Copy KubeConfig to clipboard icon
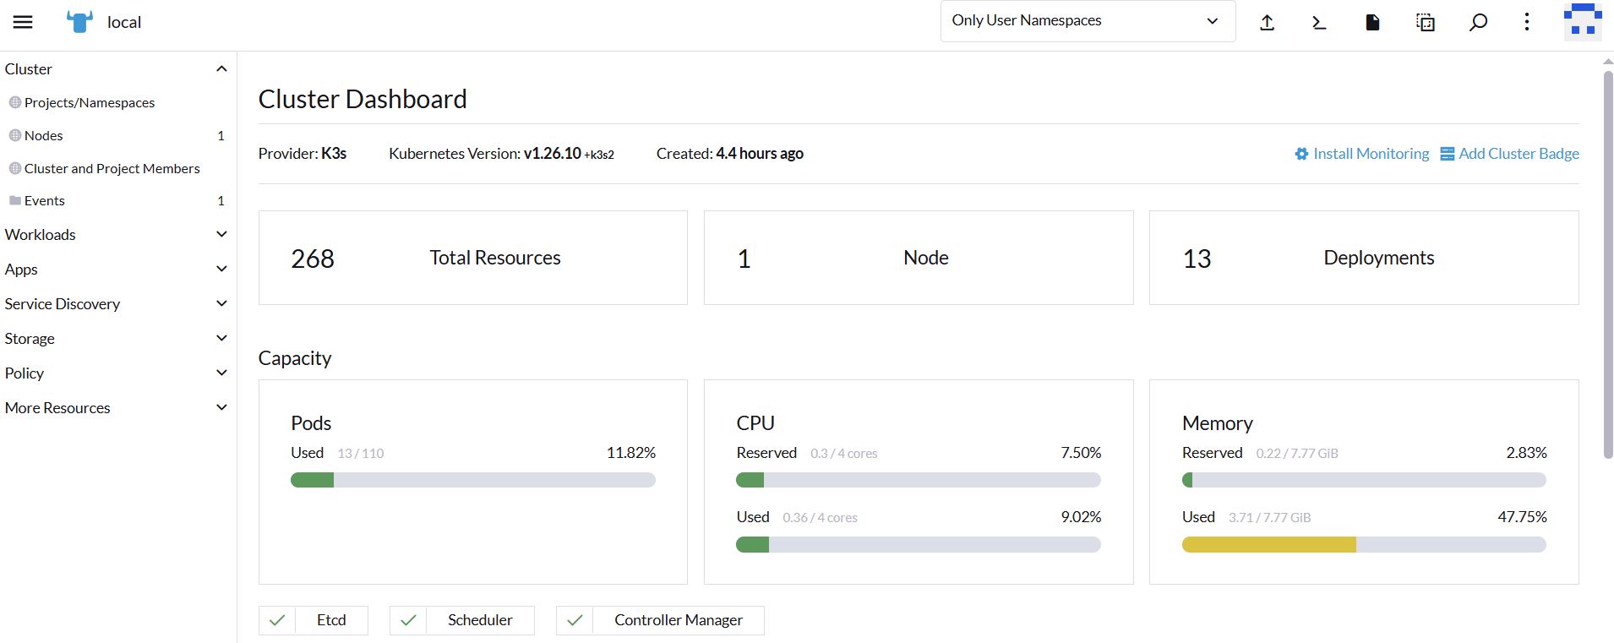This screenshot has width=1614, height=643. click(x=1426, y=23)
